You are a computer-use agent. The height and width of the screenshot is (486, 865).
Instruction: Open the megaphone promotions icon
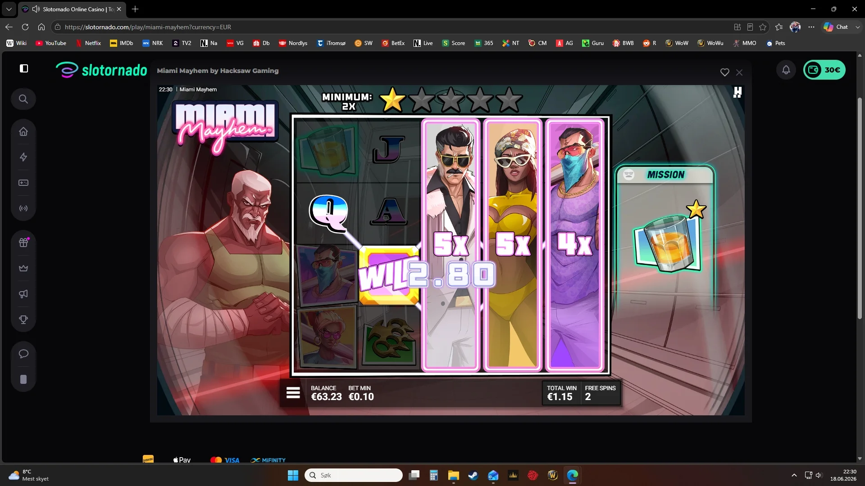pos(23,294)
